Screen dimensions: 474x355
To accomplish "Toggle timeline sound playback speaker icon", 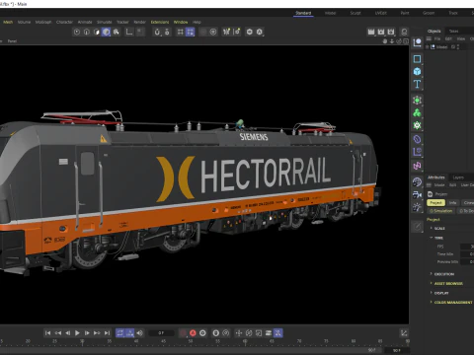I will [140, 333].
